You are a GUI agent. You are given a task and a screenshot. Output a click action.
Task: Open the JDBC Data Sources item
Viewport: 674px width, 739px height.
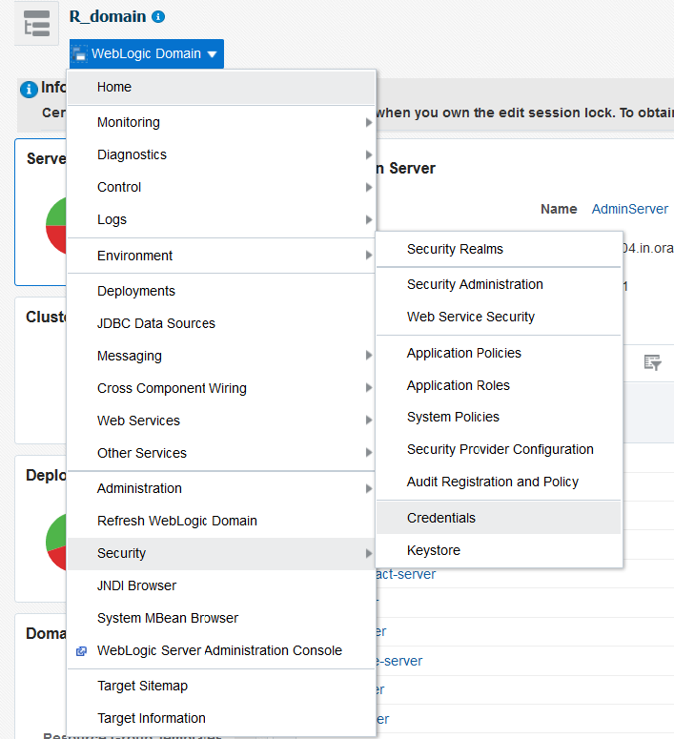156,323
